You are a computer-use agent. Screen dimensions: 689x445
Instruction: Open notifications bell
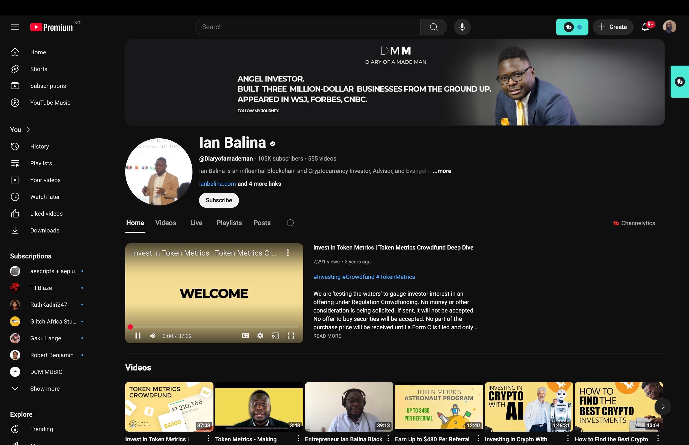(645, 27)
